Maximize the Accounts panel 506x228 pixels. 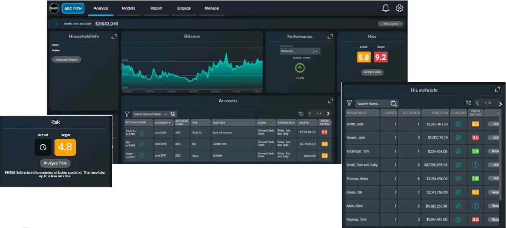coord(330,101)
